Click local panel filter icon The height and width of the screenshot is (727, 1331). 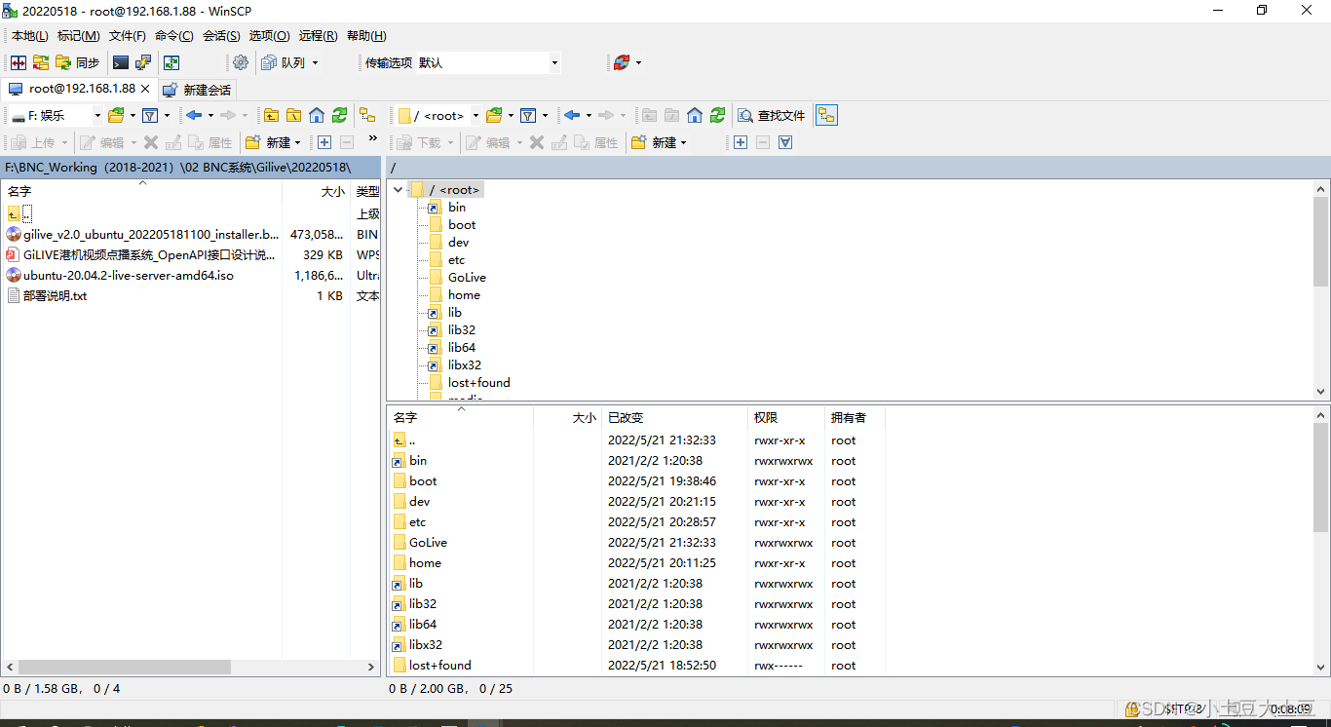click(x=150, y=115)
